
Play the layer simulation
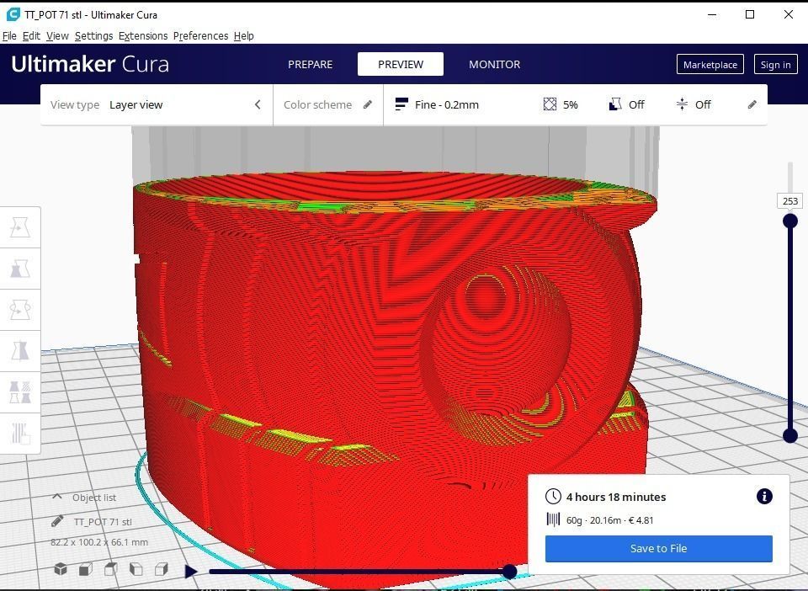[191, 571]
